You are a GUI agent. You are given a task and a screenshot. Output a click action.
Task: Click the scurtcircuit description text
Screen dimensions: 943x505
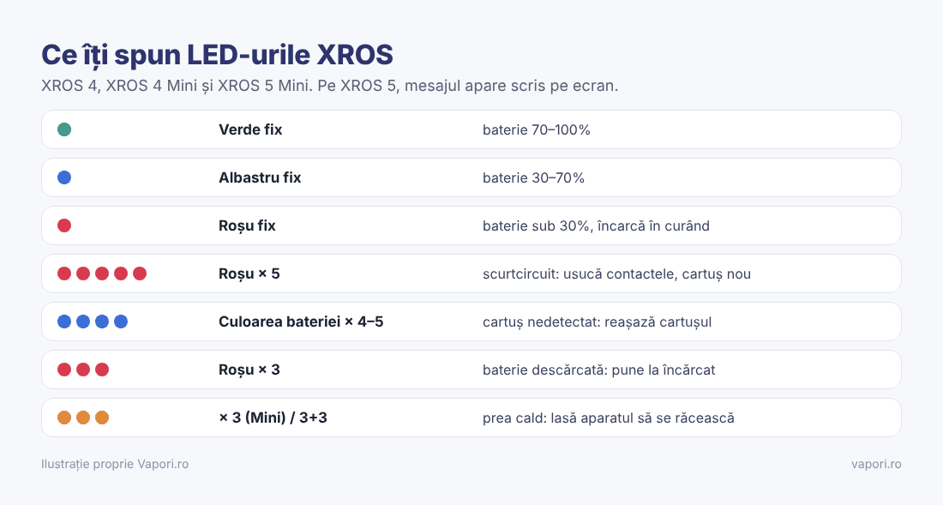616,274
